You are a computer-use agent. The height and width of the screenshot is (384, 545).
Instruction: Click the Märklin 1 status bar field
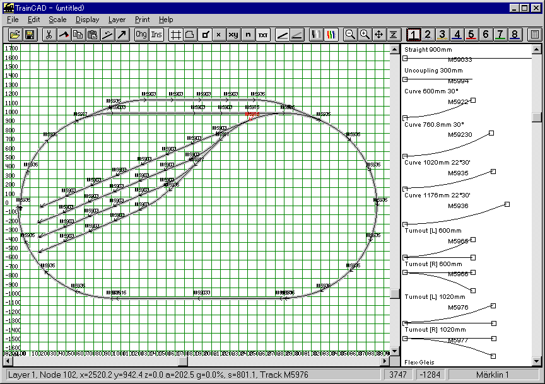493,375
